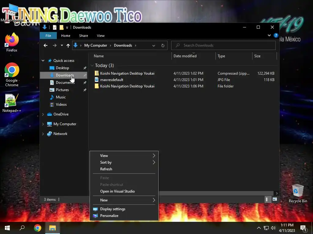Image resolution: width=313 pixels, height=234 pixels.
Task: Show hidden system tray icons
Action: click(x=259, y=228)
